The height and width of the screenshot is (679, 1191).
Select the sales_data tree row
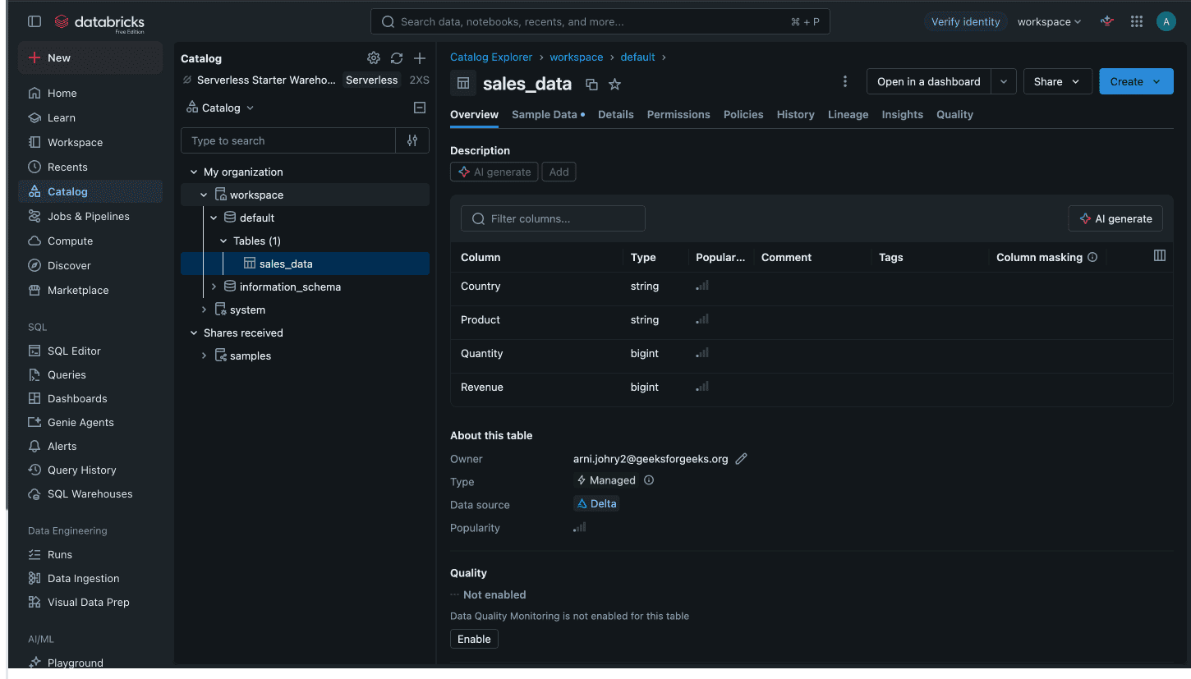click(x=305, y=264)
